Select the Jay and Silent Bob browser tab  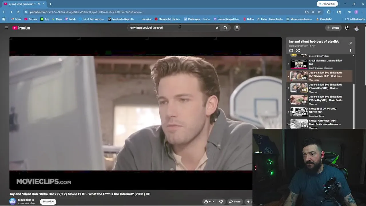(x=24, y=4)
